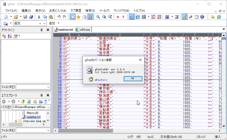Open Windows Explorer folder icon in toolbar
Screen dimensions: 227x140
(213, 17)
